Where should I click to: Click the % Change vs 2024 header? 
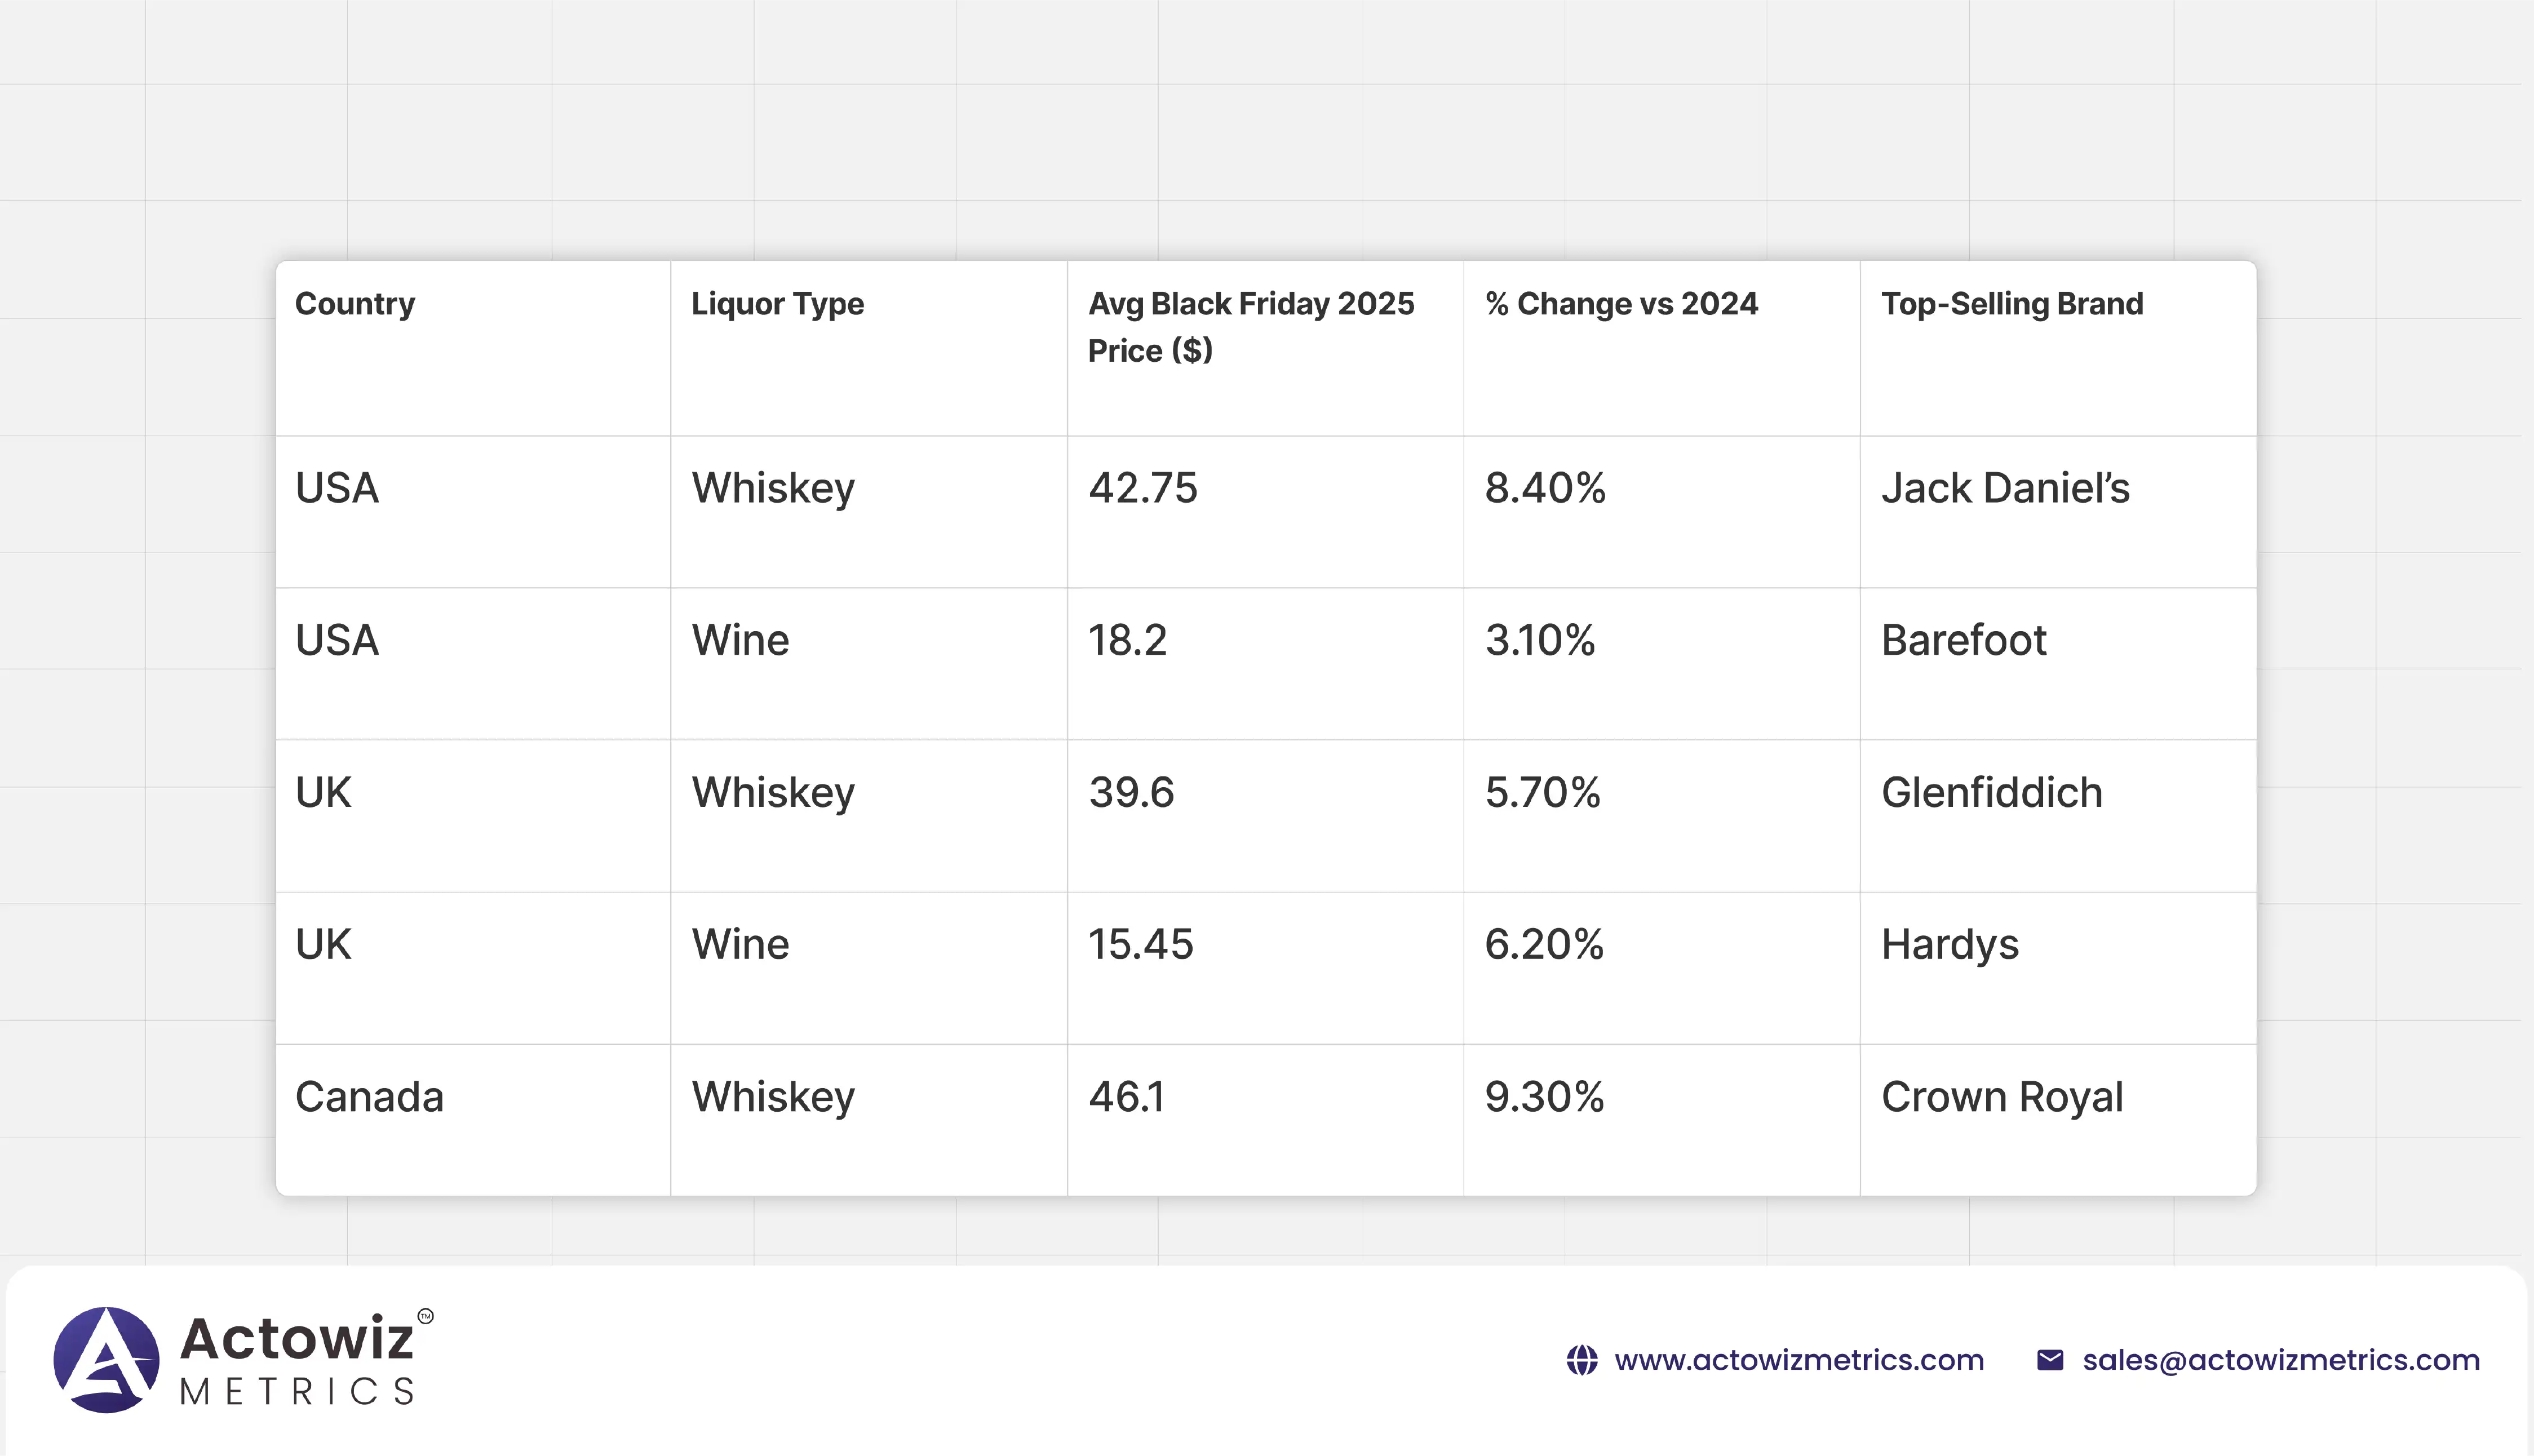point(1621,304)
